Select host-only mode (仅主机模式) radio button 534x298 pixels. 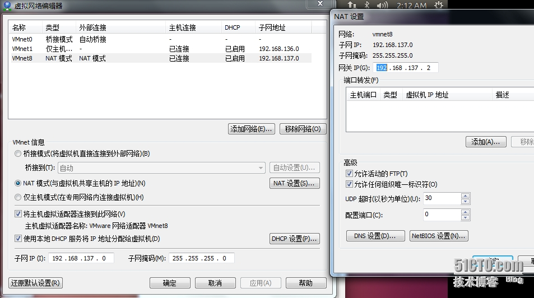pyautogui.click(x=18, y=197)
